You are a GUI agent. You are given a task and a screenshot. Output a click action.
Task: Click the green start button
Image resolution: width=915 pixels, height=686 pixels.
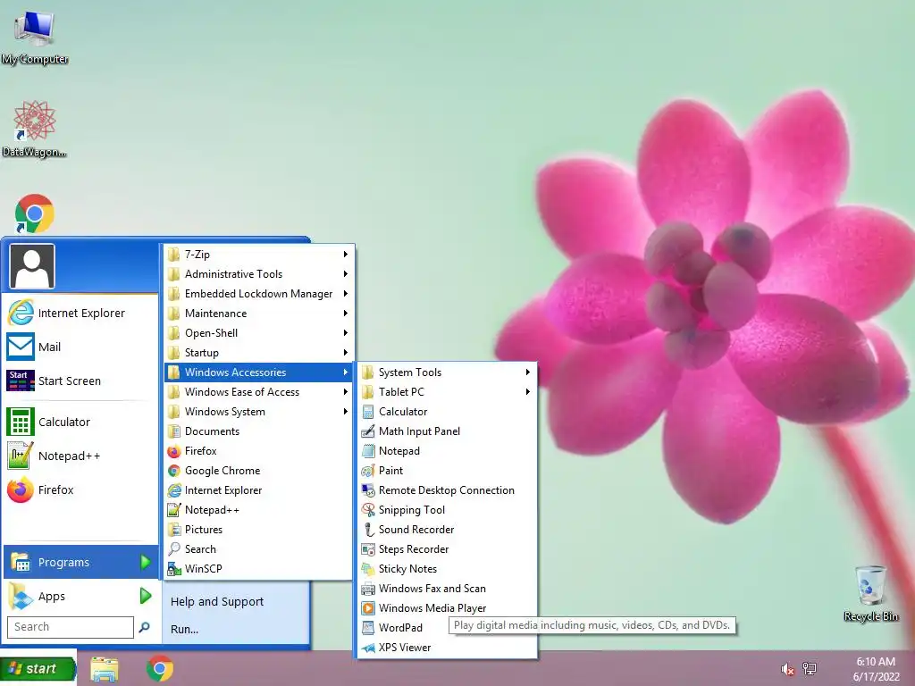click(38, 668)
